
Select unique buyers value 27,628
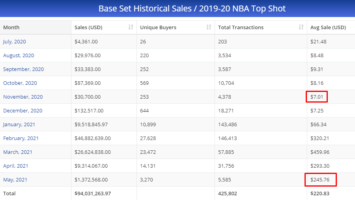[x=148, y=138]
